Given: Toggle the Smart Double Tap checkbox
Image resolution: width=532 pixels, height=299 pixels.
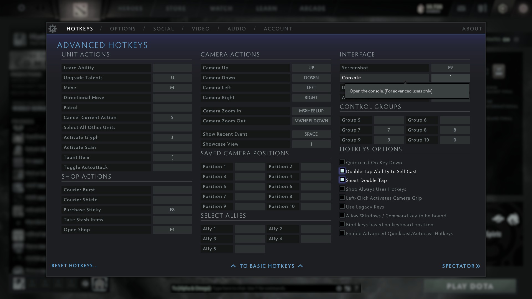Looking at the screenshot, I should pos(342,180).
